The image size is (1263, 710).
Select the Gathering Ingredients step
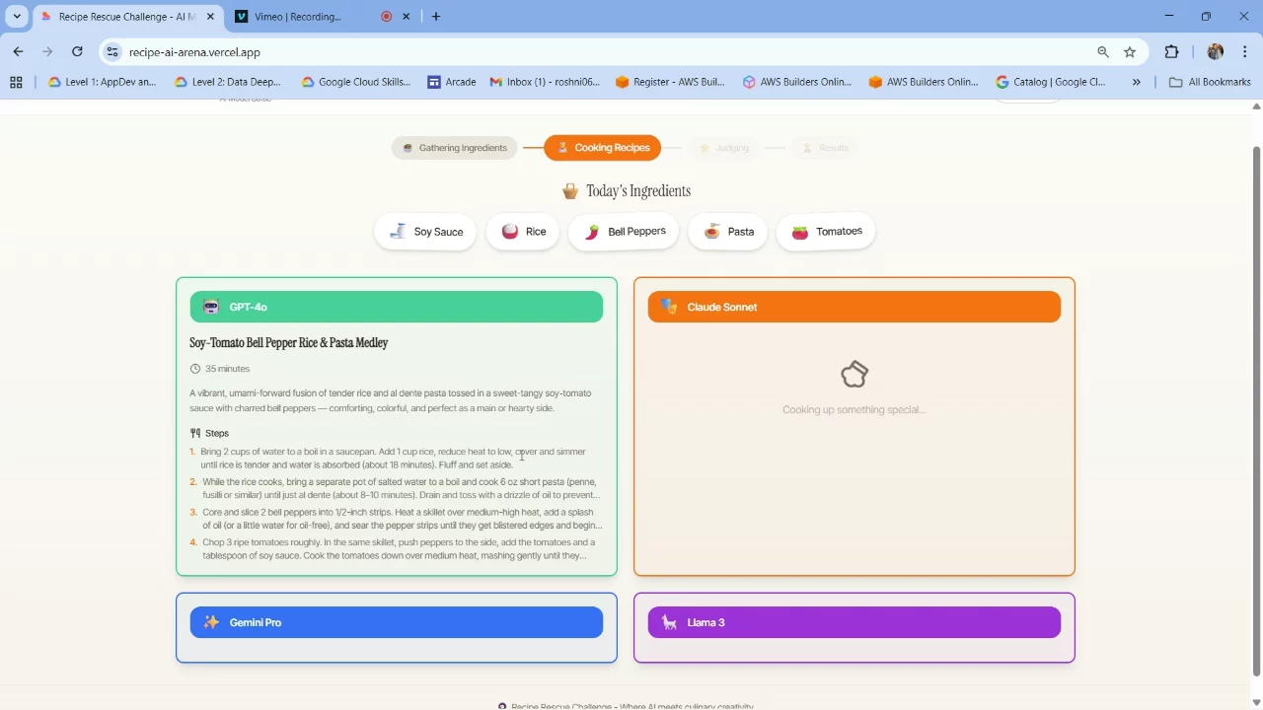(x=454, y=148)
